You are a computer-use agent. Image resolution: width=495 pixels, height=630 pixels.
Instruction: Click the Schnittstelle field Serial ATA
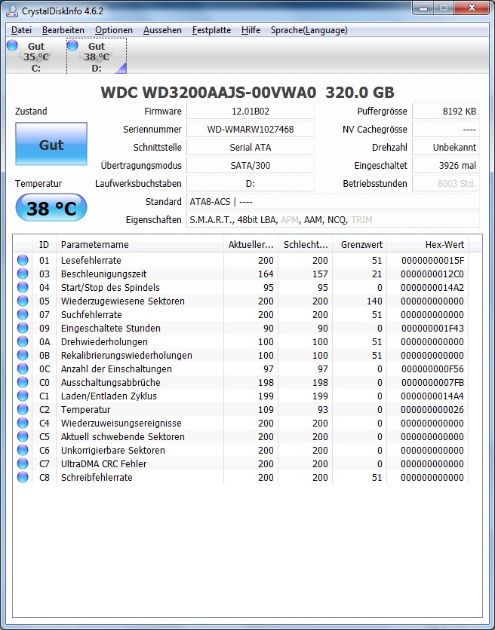click(251, 148)
